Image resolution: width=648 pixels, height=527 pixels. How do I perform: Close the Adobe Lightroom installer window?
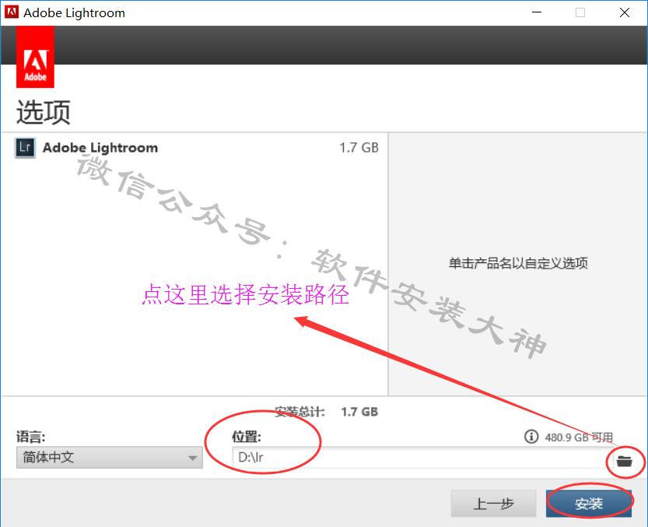pyautogui.click(x=625, y=12)
